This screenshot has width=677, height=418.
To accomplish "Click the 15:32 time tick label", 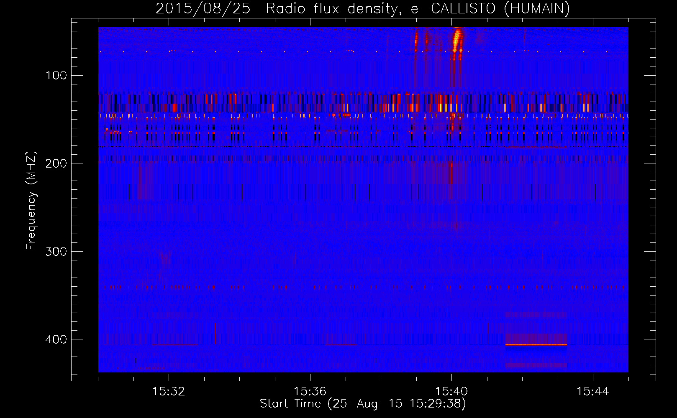I will (x=169, y=392).
